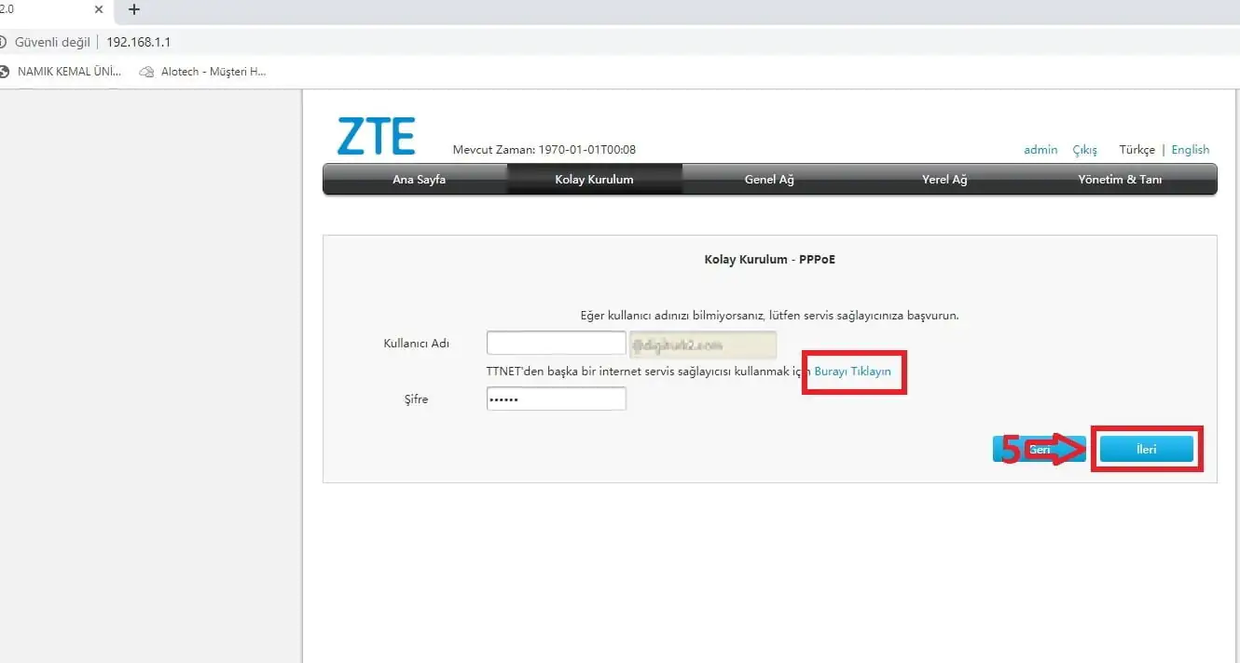Open the Alotech - Müşteri bookmark

pyautogui.click(x=203, y=71)
